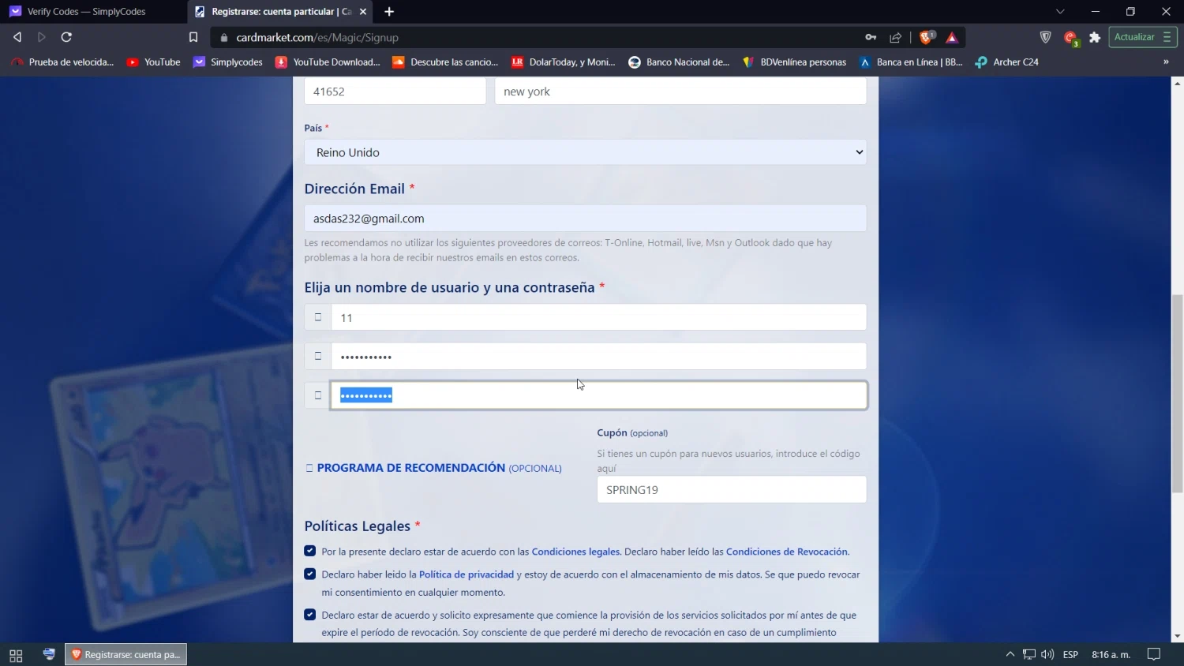1184x666 pixels.
Task: Click the postal code field 41652
Action: point(395,92)
